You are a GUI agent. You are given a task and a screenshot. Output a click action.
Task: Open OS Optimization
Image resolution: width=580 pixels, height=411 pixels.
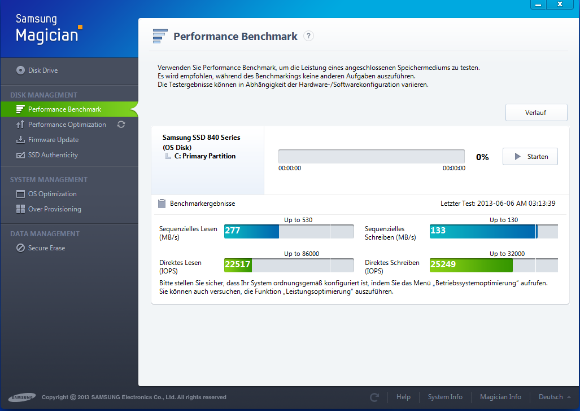[x=52, y=194]
